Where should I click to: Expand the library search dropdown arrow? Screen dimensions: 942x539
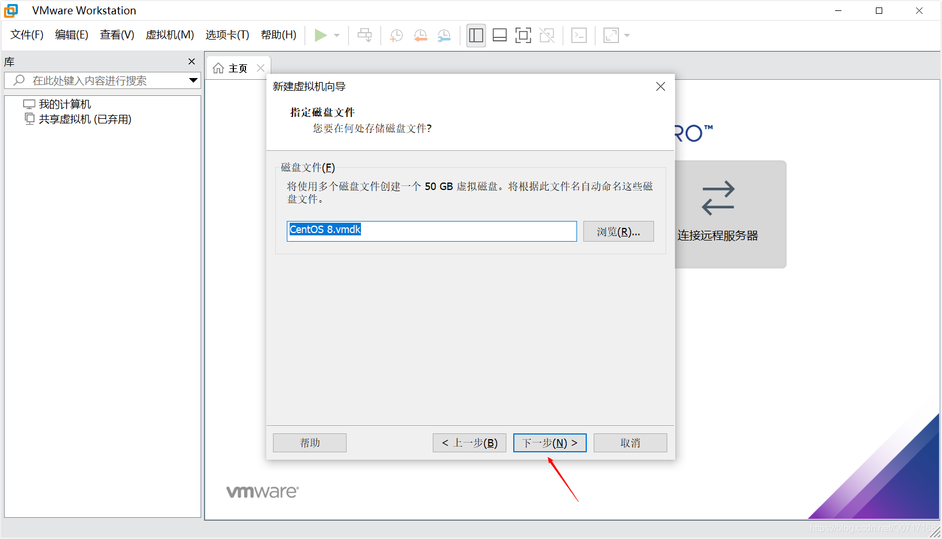pyautogui.click(x=193, y=80)
